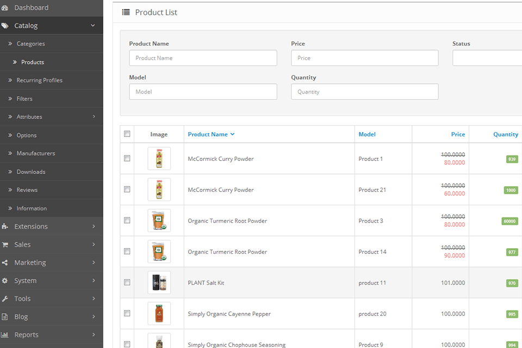Click the double-arrow icon beside Reviews

pos(10,190)
